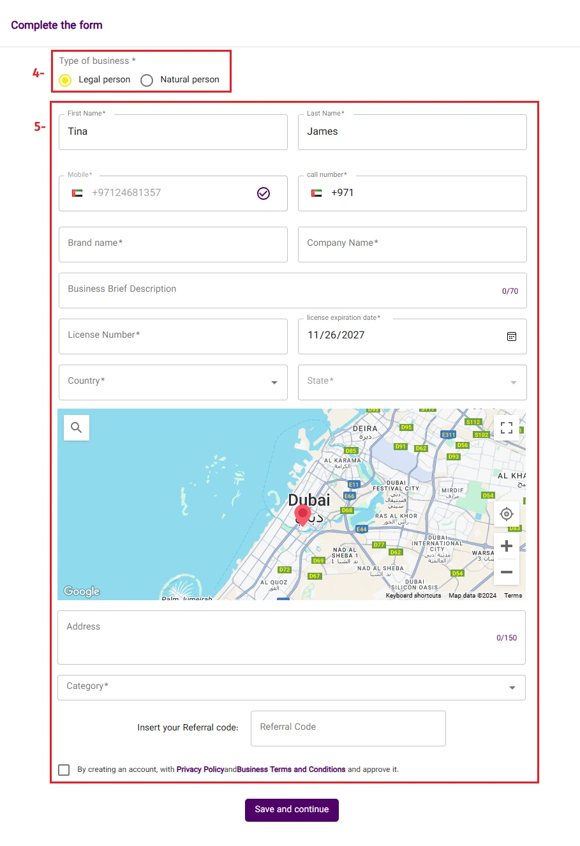Image resolution: width=580 pixels, height=846 pixels.
Task: Click the UAE flag in call number field
Action: coord(316,193)
